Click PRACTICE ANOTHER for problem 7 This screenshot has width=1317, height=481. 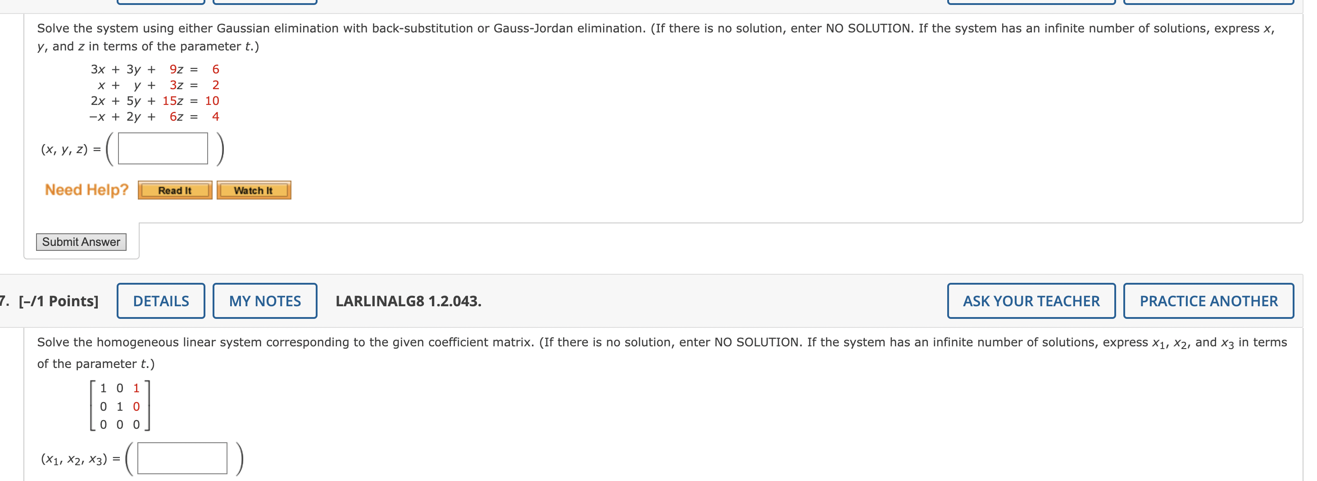(x=1208, y=300)
